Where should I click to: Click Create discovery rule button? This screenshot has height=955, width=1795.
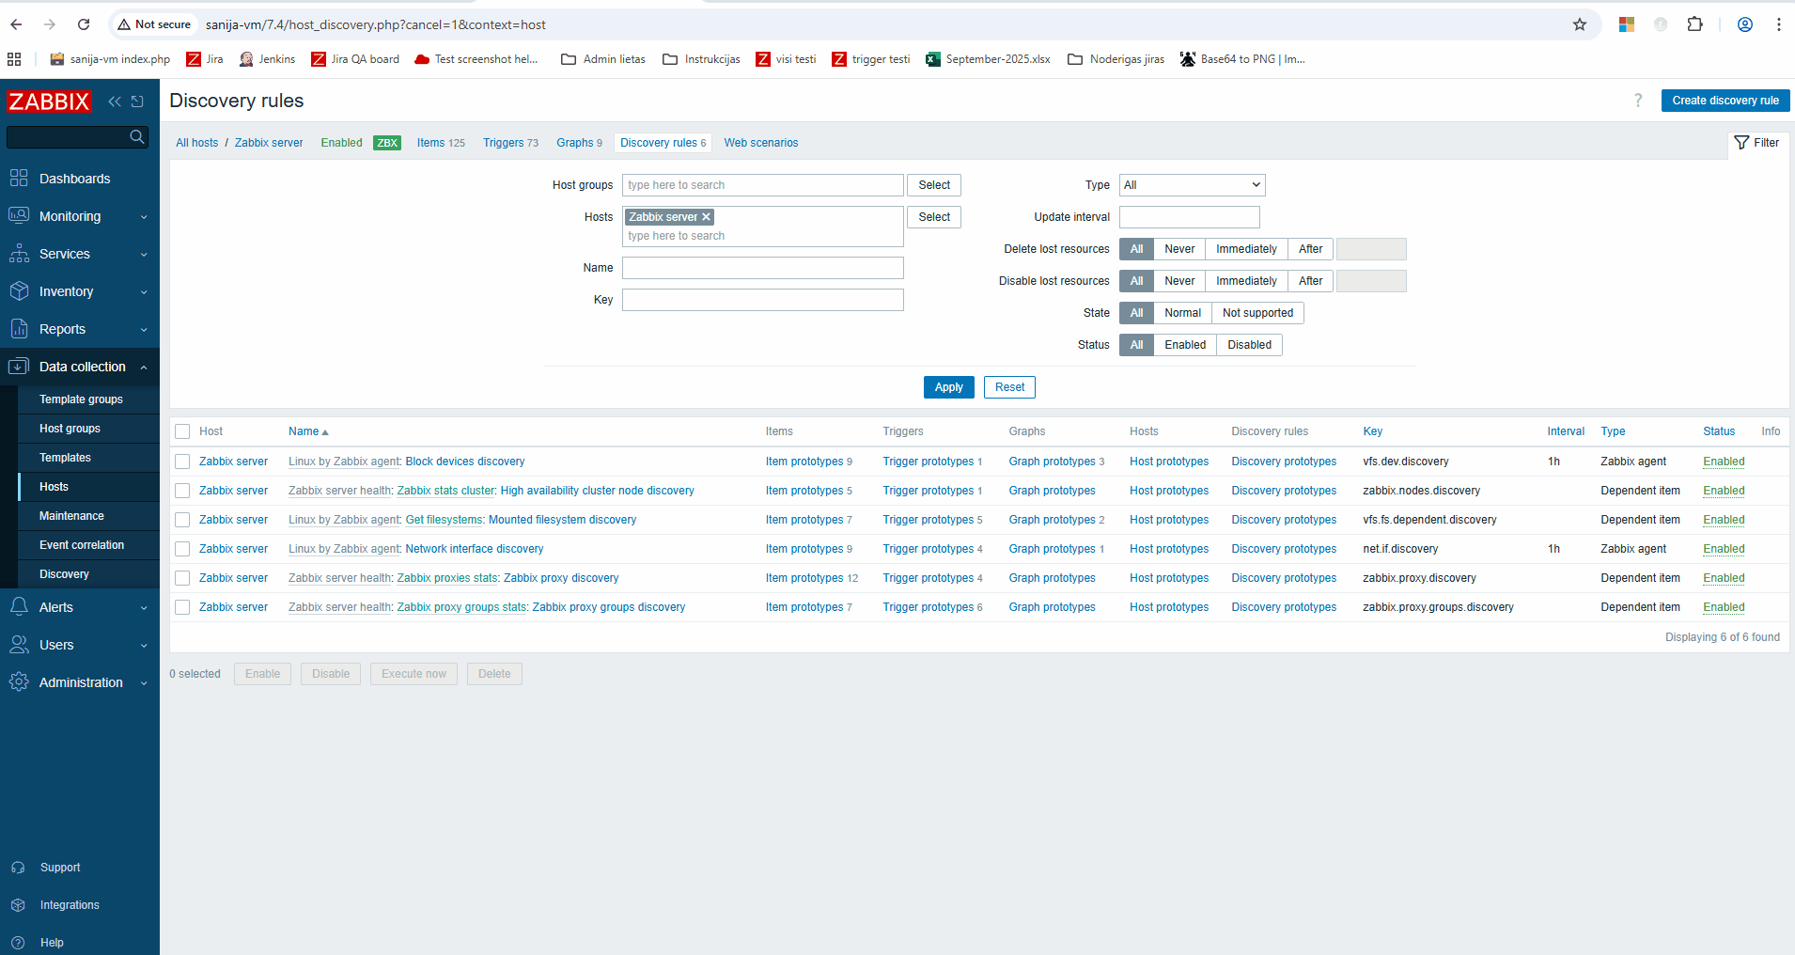(x=1725, y=101)
